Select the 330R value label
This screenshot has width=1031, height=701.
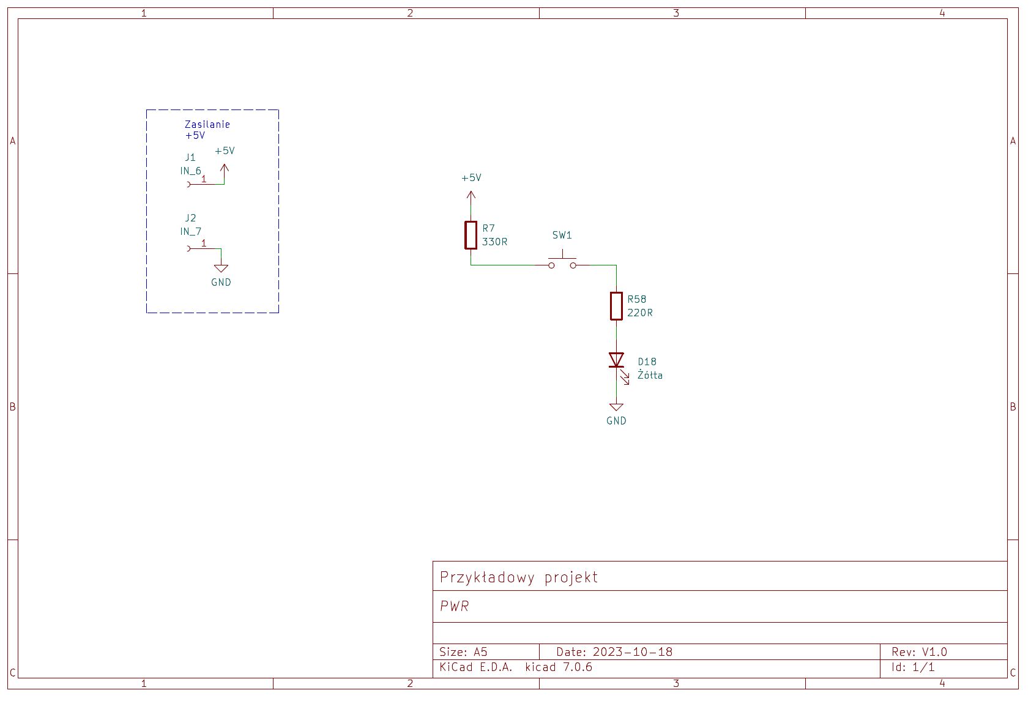(x=494, y=242)
